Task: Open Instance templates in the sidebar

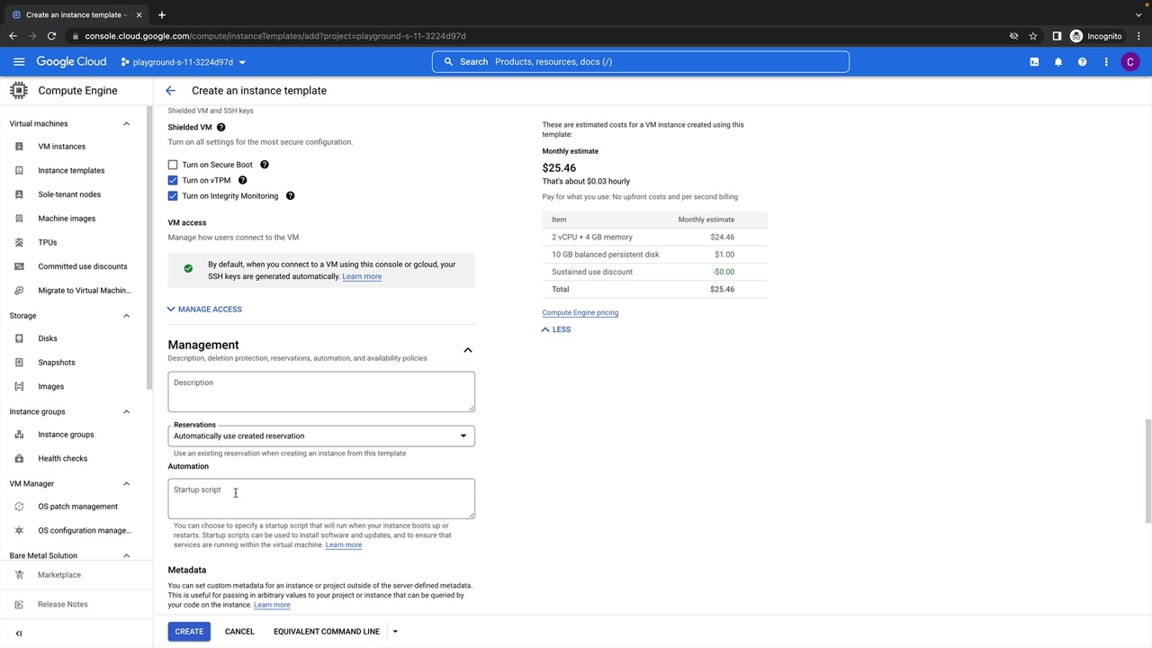Action: click(x=71, y=170)
